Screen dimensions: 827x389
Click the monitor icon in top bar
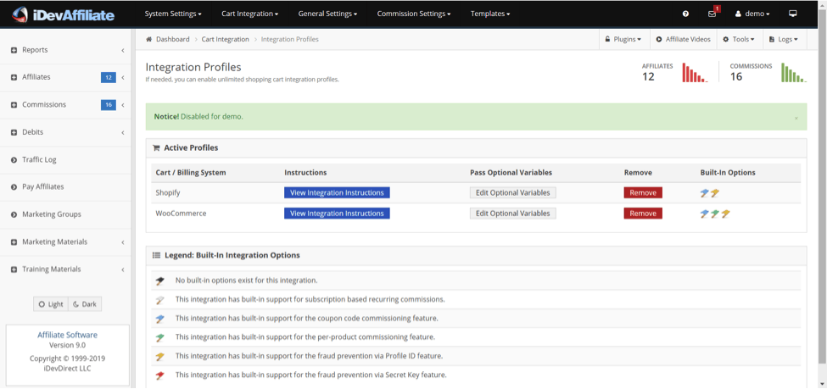[x=793, y=14]
